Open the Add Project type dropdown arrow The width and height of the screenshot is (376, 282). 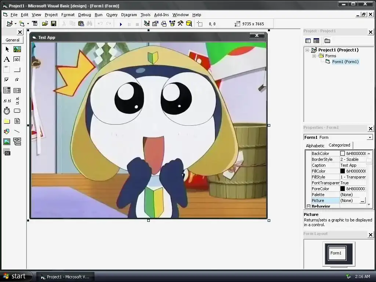coord(15,24)
